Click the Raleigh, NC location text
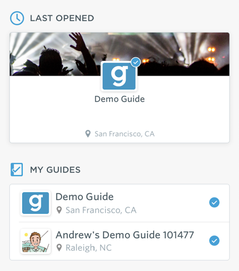Viewport: 239px width, 271px height. 89,248
